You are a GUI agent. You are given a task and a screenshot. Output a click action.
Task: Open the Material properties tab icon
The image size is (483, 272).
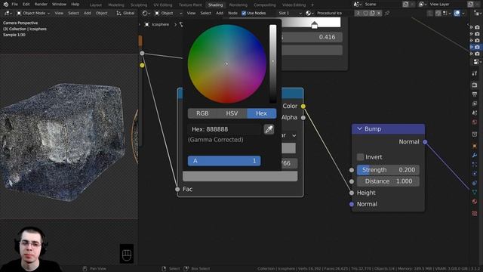click(x=475, y=202)
